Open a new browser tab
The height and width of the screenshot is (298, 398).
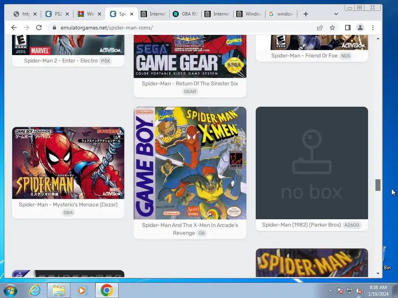(x=306, y=14)
